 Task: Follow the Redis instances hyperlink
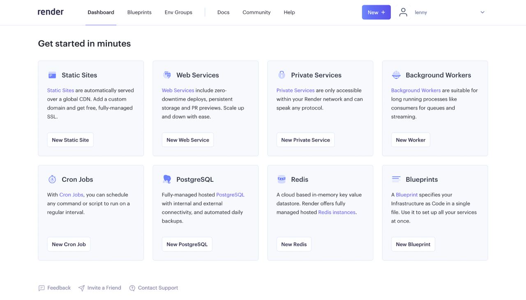pyautogui.click(x=337, y=212)
